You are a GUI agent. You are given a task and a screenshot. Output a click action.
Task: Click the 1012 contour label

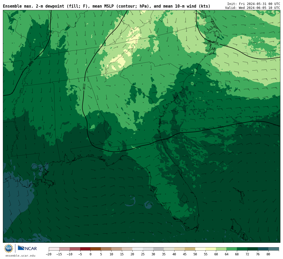click(84, 87)
